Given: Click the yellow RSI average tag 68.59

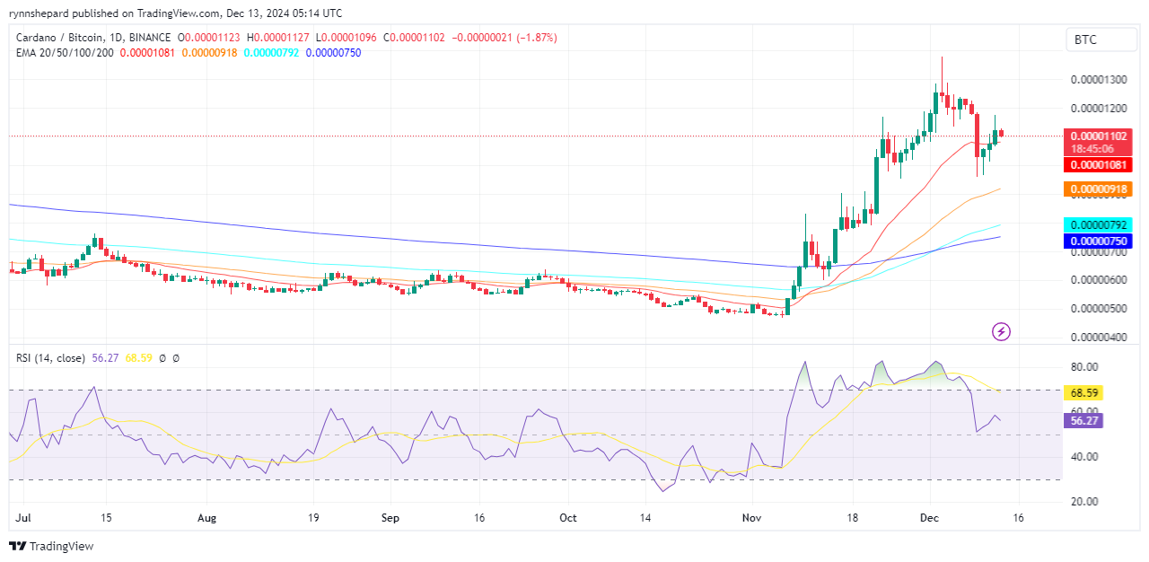Looking at the screenshot, I should pos(1082,393).
